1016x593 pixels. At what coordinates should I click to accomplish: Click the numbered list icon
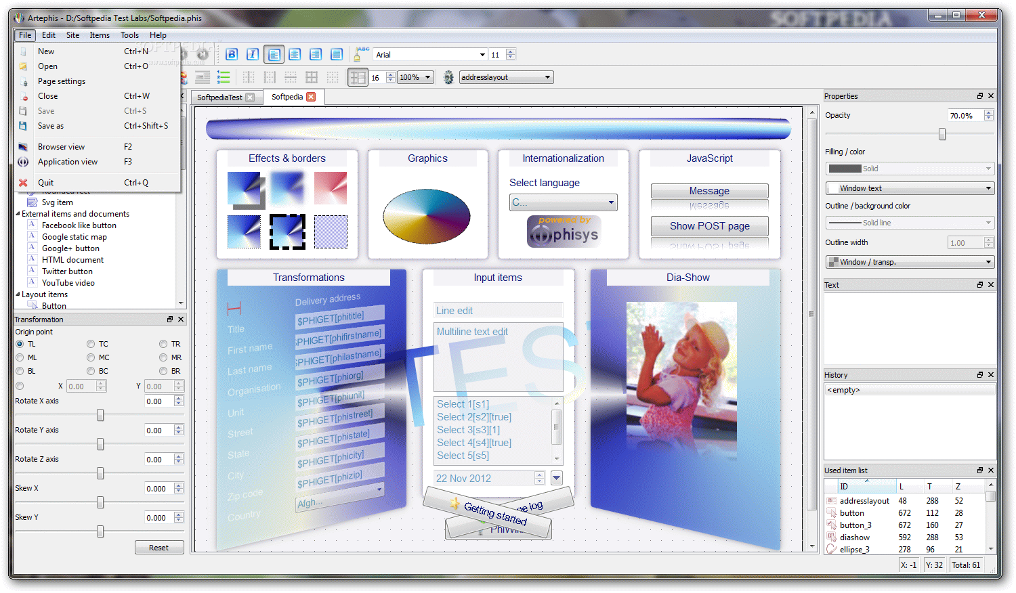click(224, 77)
